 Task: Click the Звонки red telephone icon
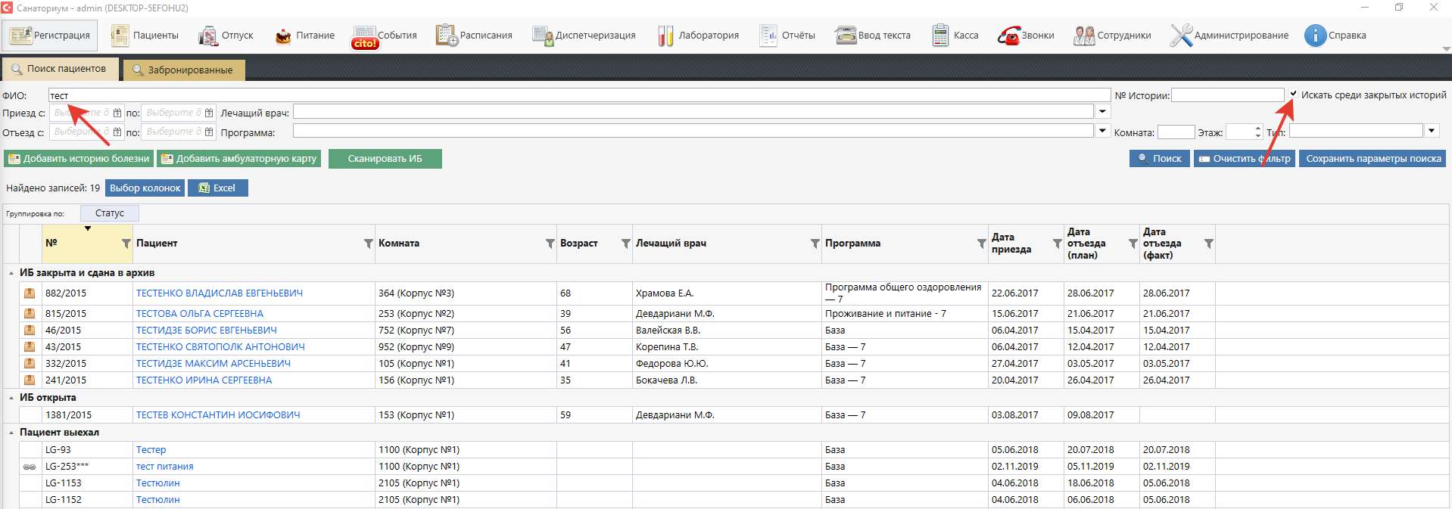tap(1008, 36)
